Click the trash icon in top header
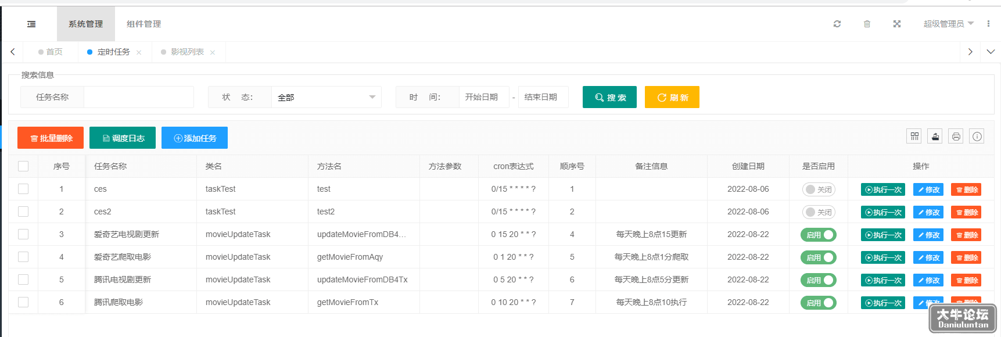 pos(867,24)
